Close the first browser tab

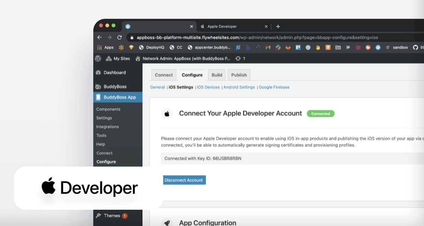coord(192,27)
